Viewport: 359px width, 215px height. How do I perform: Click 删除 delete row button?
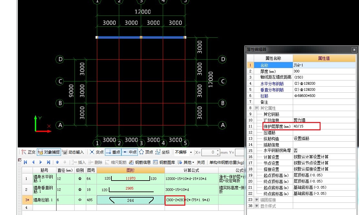pos(95,162)
